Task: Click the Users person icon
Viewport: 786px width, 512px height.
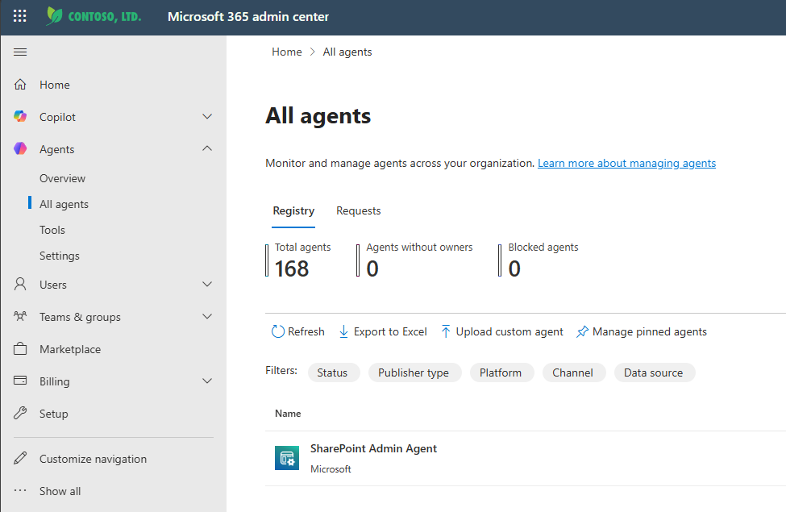Action: click(20, 285)
